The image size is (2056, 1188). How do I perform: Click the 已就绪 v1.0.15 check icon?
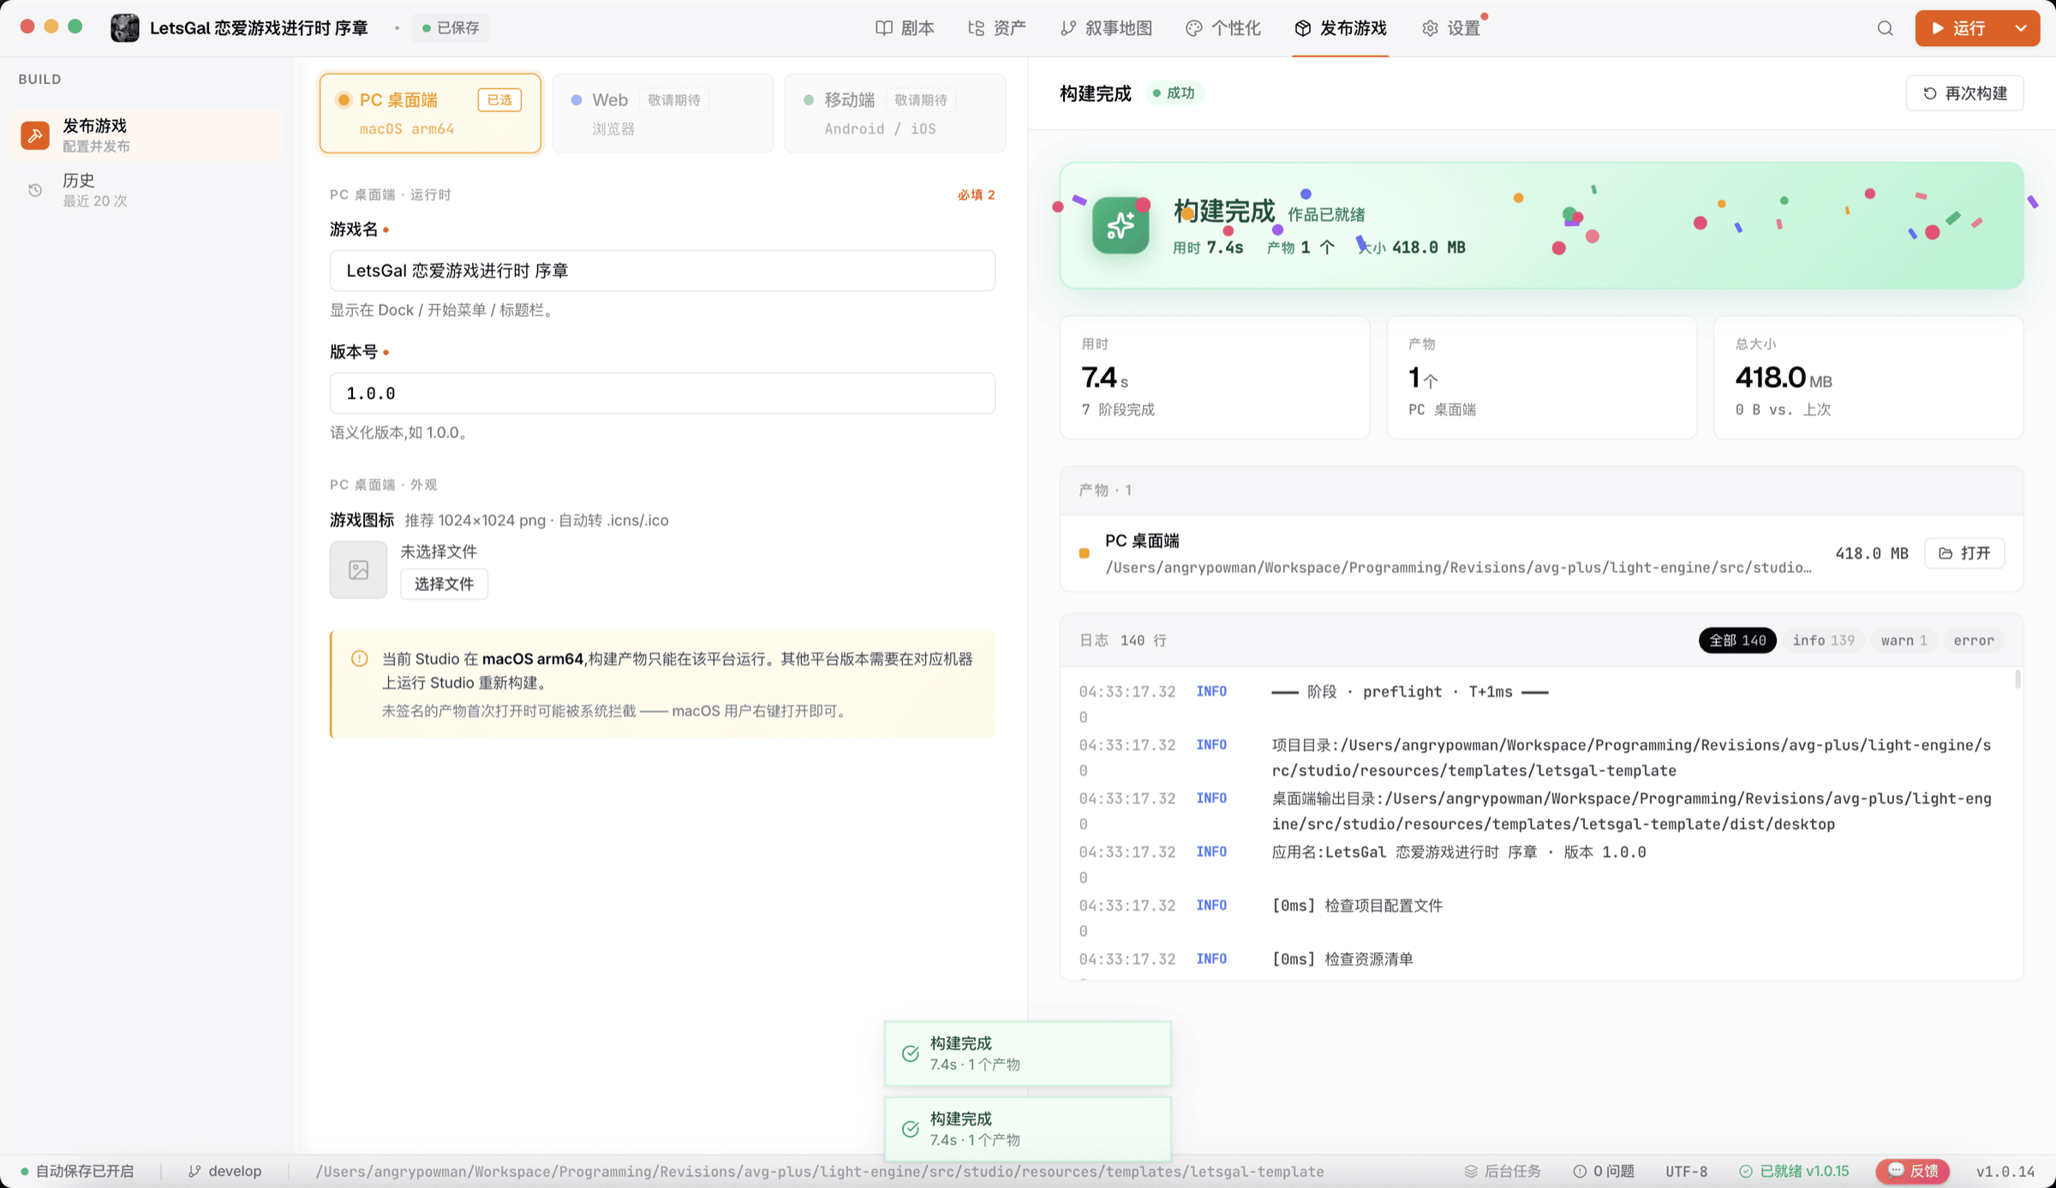click(x=1746, y=1171)
